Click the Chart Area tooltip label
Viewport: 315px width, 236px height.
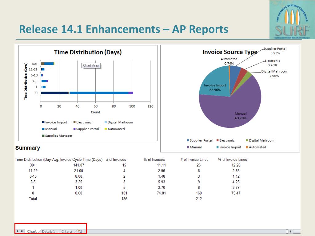(x=91, y=65)
